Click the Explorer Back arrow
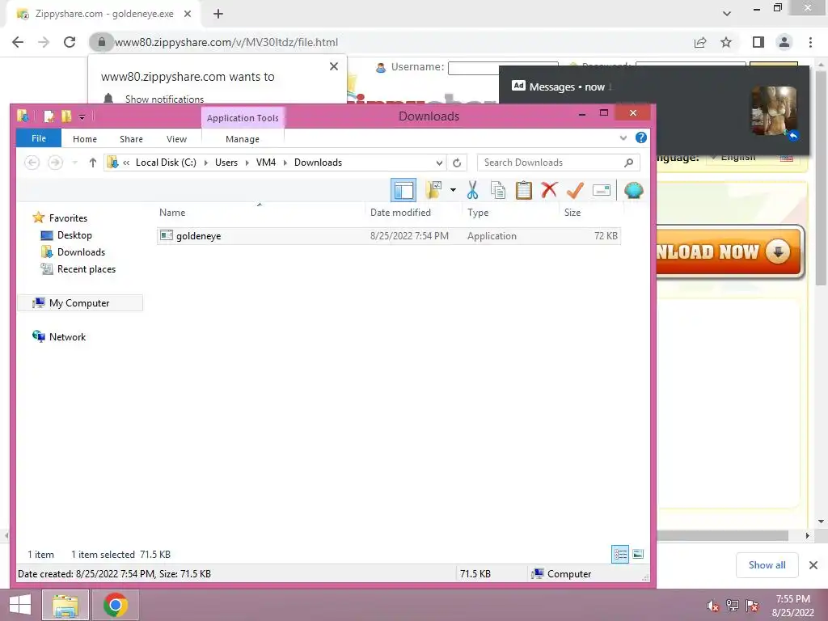Image resolution: width=828 pixels, height=621 pixels. point(32,163)
